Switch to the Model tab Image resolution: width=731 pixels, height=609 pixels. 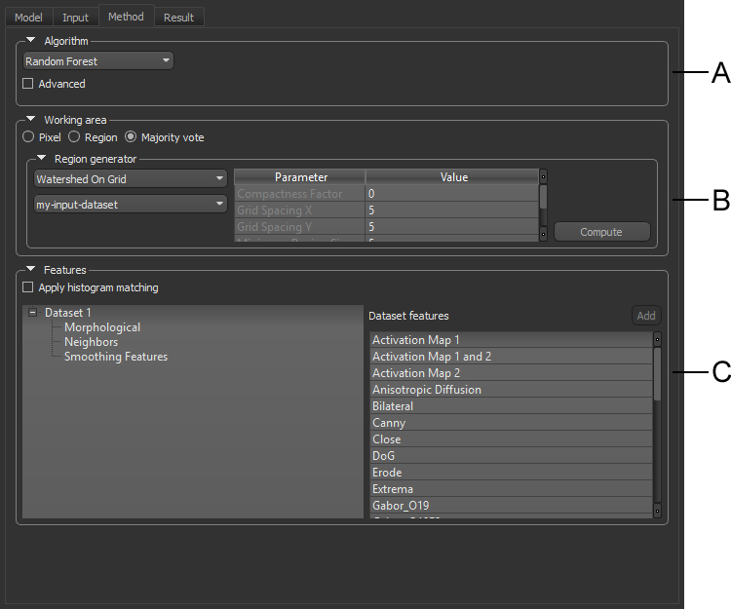coord(28,18)
